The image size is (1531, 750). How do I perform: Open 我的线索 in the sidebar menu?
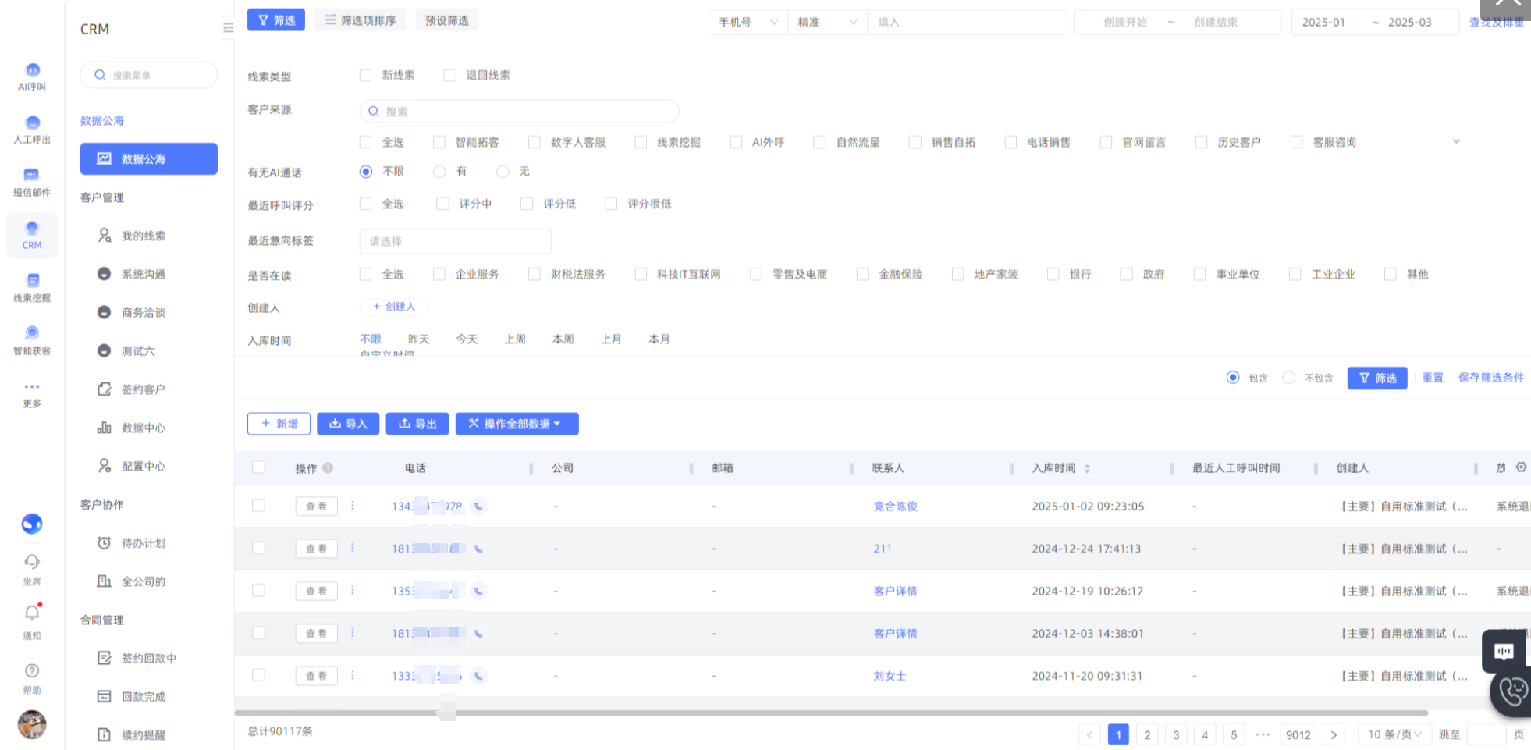[144, 236]
